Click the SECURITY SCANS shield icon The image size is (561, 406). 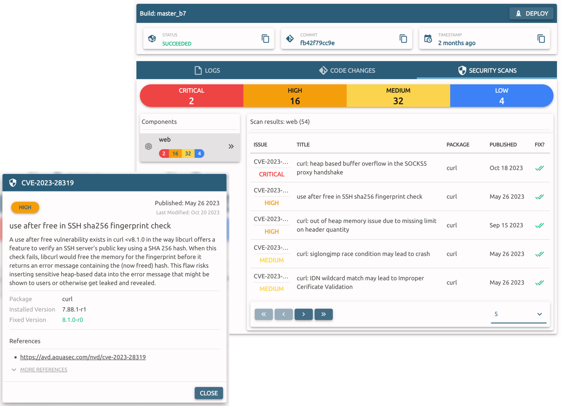click(462, 70)
